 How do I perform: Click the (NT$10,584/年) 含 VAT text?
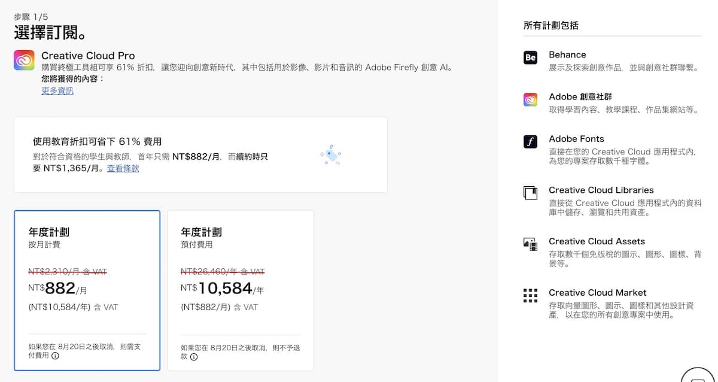click(73, 307)
